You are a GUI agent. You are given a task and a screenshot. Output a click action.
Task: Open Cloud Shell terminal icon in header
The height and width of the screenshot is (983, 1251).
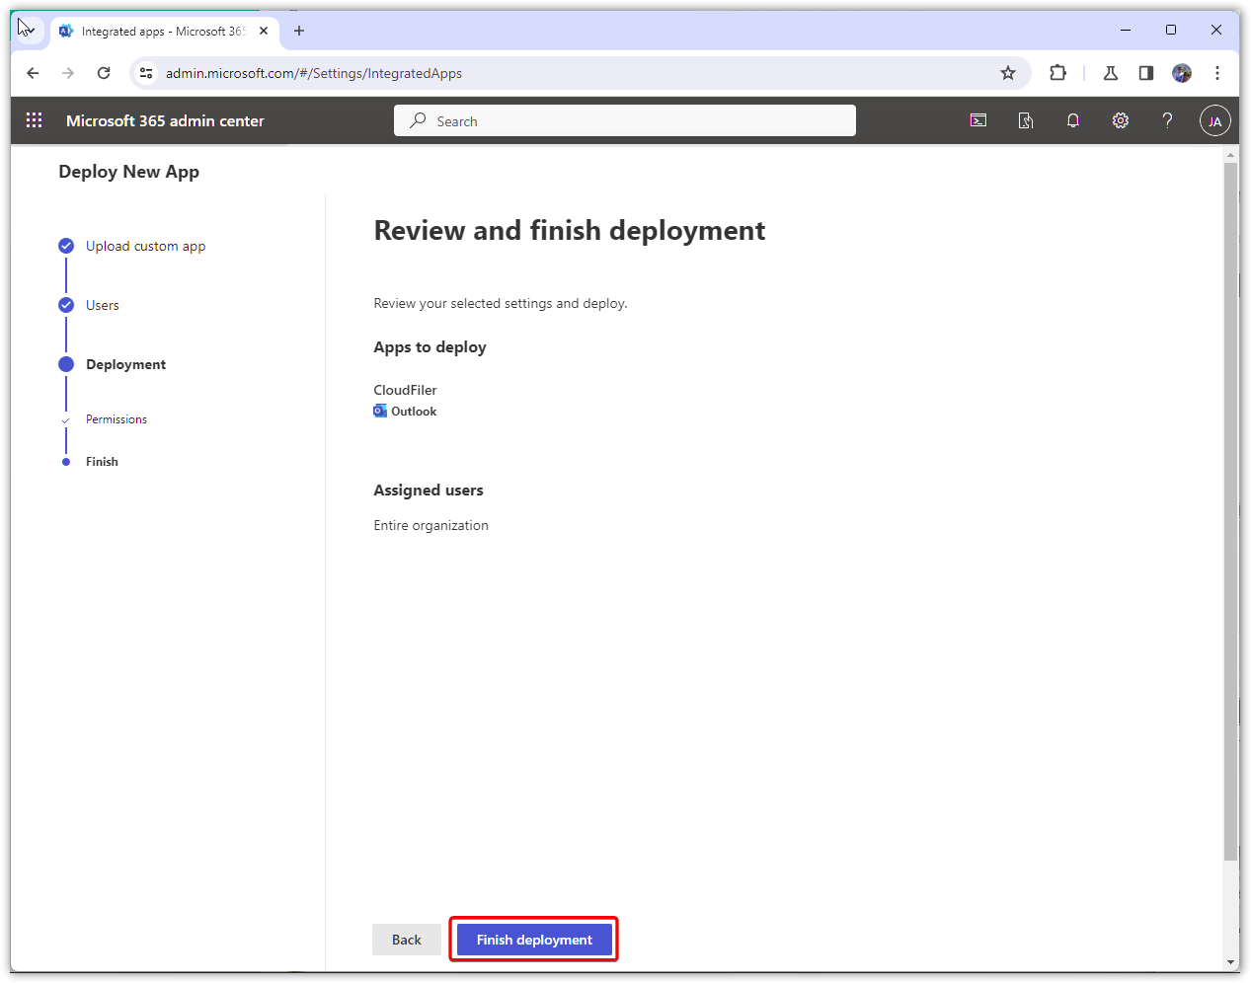click(x=978, y=120)
